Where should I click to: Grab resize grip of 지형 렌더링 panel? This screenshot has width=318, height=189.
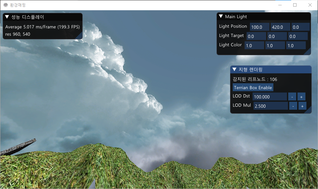point(309,110)
